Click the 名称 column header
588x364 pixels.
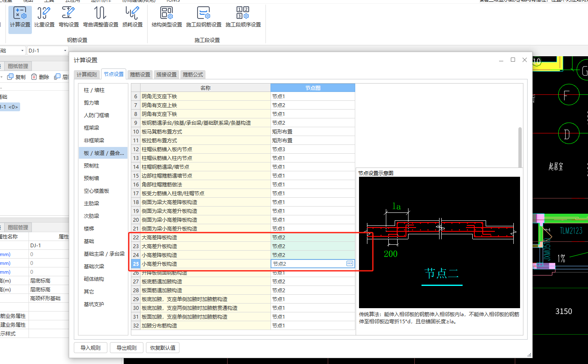[206, 88]
